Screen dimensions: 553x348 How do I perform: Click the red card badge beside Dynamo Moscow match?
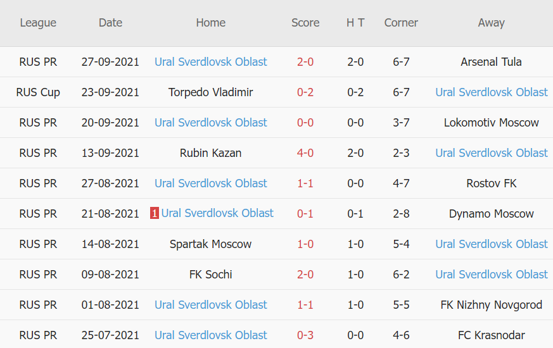click(154, 214)
